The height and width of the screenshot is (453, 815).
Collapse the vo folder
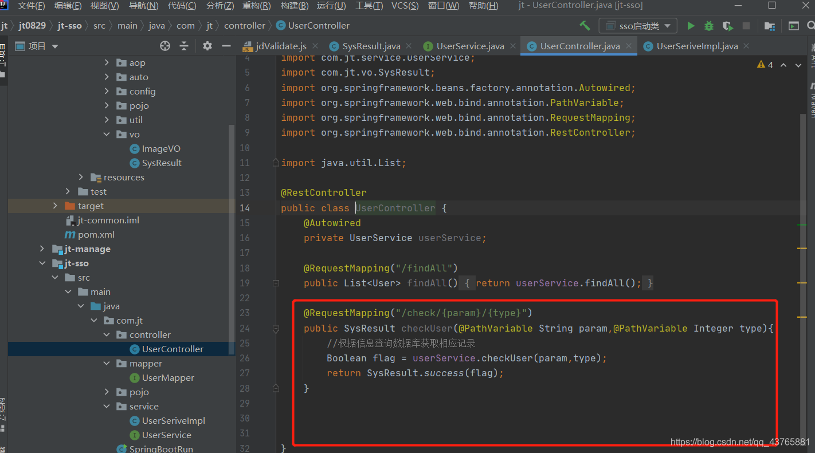[107, 134]
